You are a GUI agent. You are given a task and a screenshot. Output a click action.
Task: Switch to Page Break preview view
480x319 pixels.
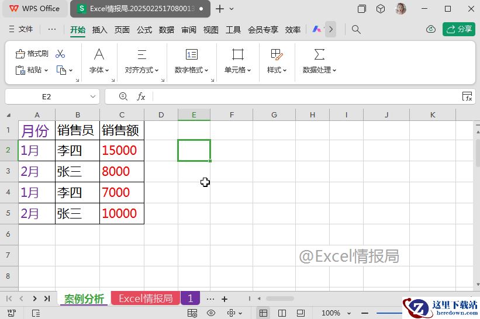point(282,313)
